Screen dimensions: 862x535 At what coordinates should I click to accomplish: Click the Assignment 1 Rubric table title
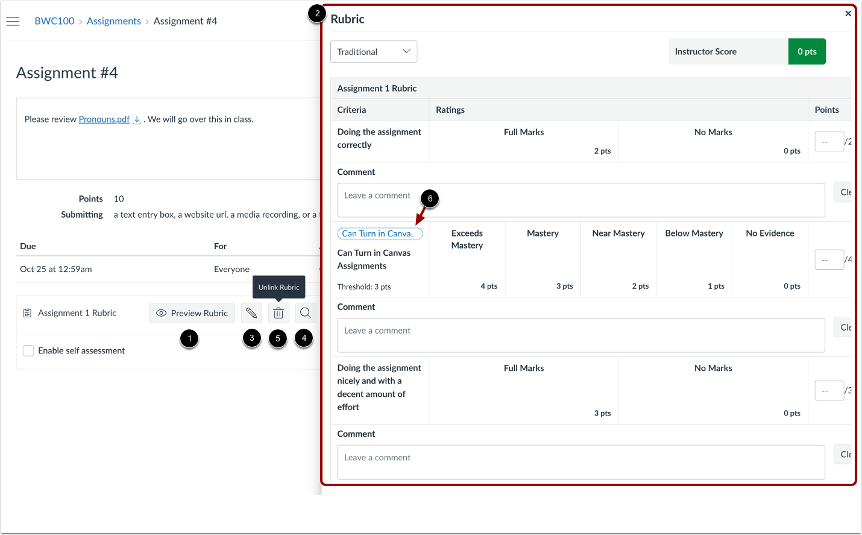click(x=377, y=89)
